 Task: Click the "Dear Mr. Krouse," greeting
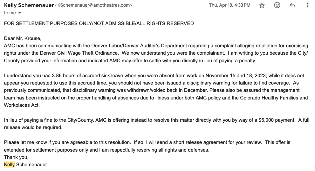tap(23, 38)
